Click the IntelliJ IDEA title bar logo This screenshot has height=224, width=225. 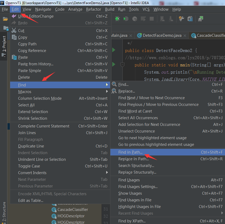click(x=2, y=3)
